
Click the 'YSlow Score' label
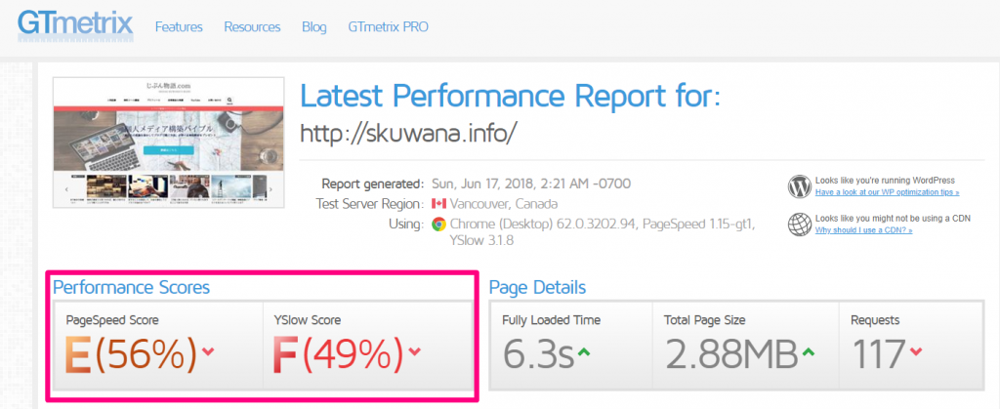pyautogui.click(x=308, y=320)
